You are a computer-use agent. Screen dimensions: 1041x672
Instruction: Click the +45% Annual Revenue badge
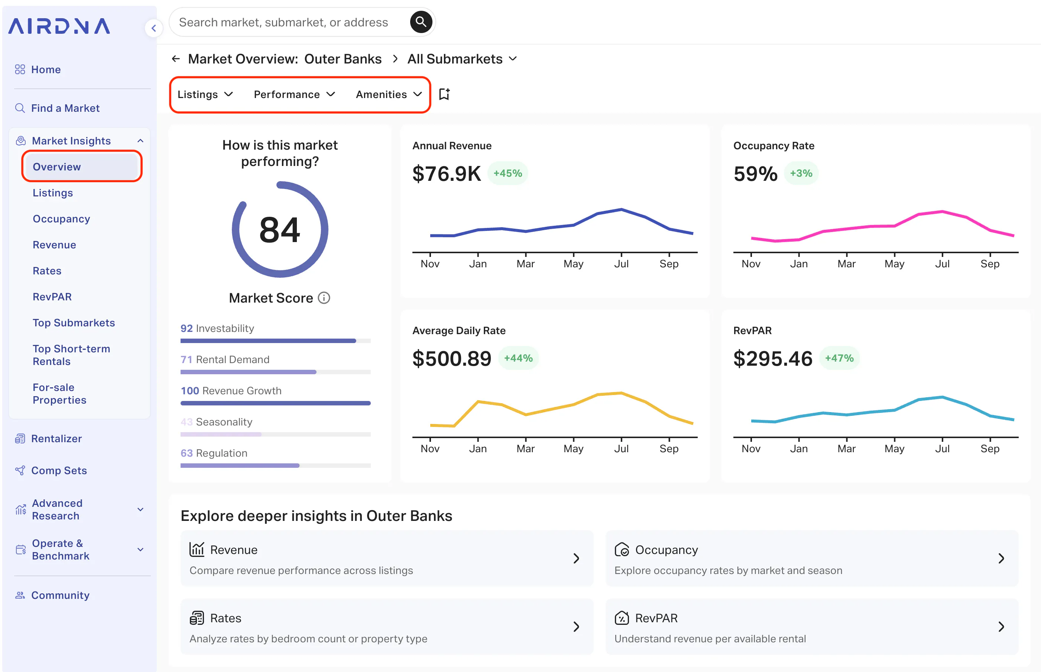[x=508, y=173]
